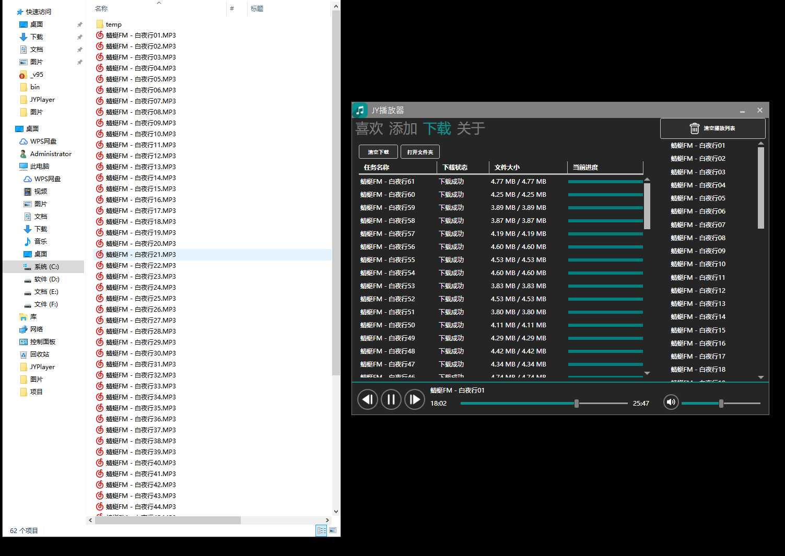Image resolution: width=785 pixels, height=556 pixels.
Task: Switch to 下载 tab
Action: tap(437, 128)
